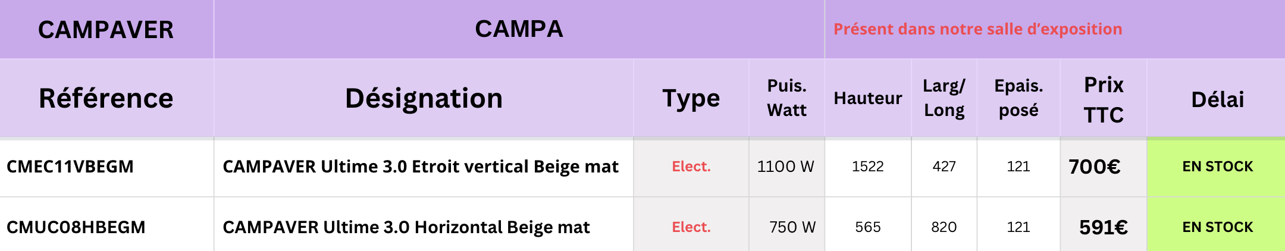Click the 700€ price cell
This screenshot has width=1285, height=251.
point(1095,167)
